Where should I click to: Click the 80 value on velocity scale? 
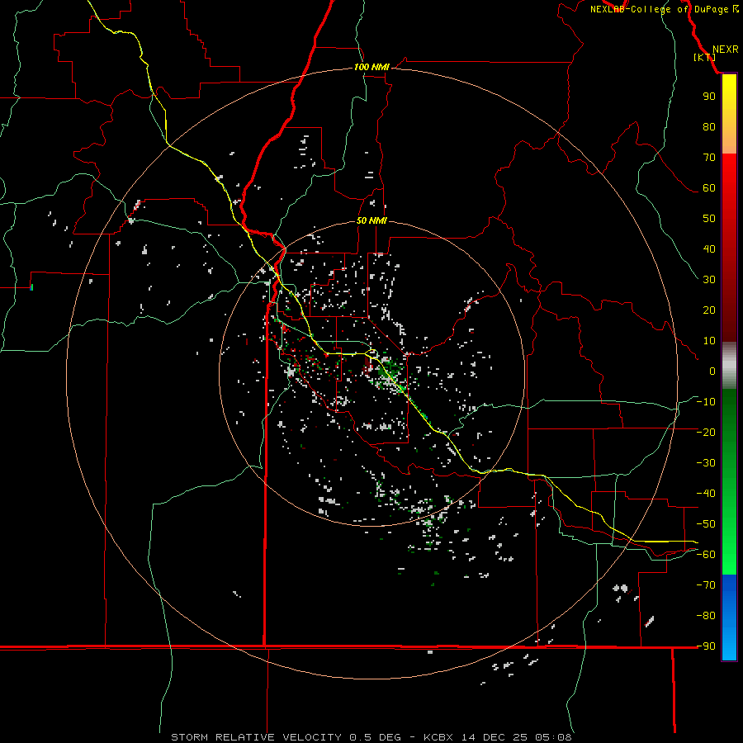(709, 126)
